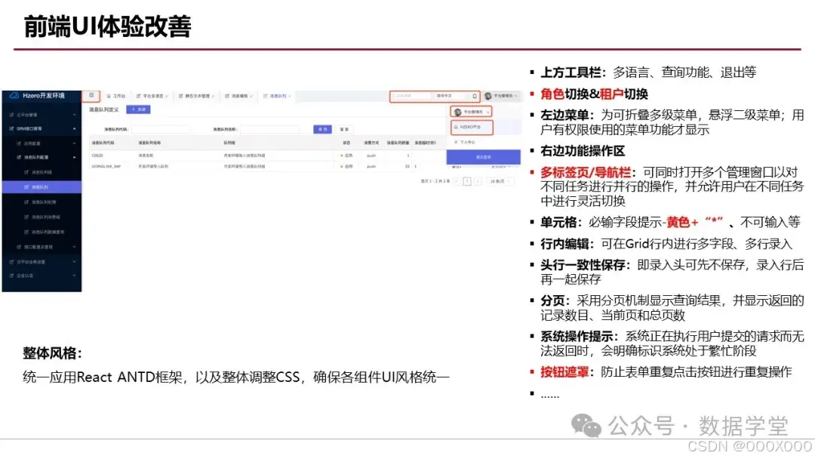Expand the 应用配置 sidebar submenu
This screenshot has height=459, width=815.
tap(42, 143)
